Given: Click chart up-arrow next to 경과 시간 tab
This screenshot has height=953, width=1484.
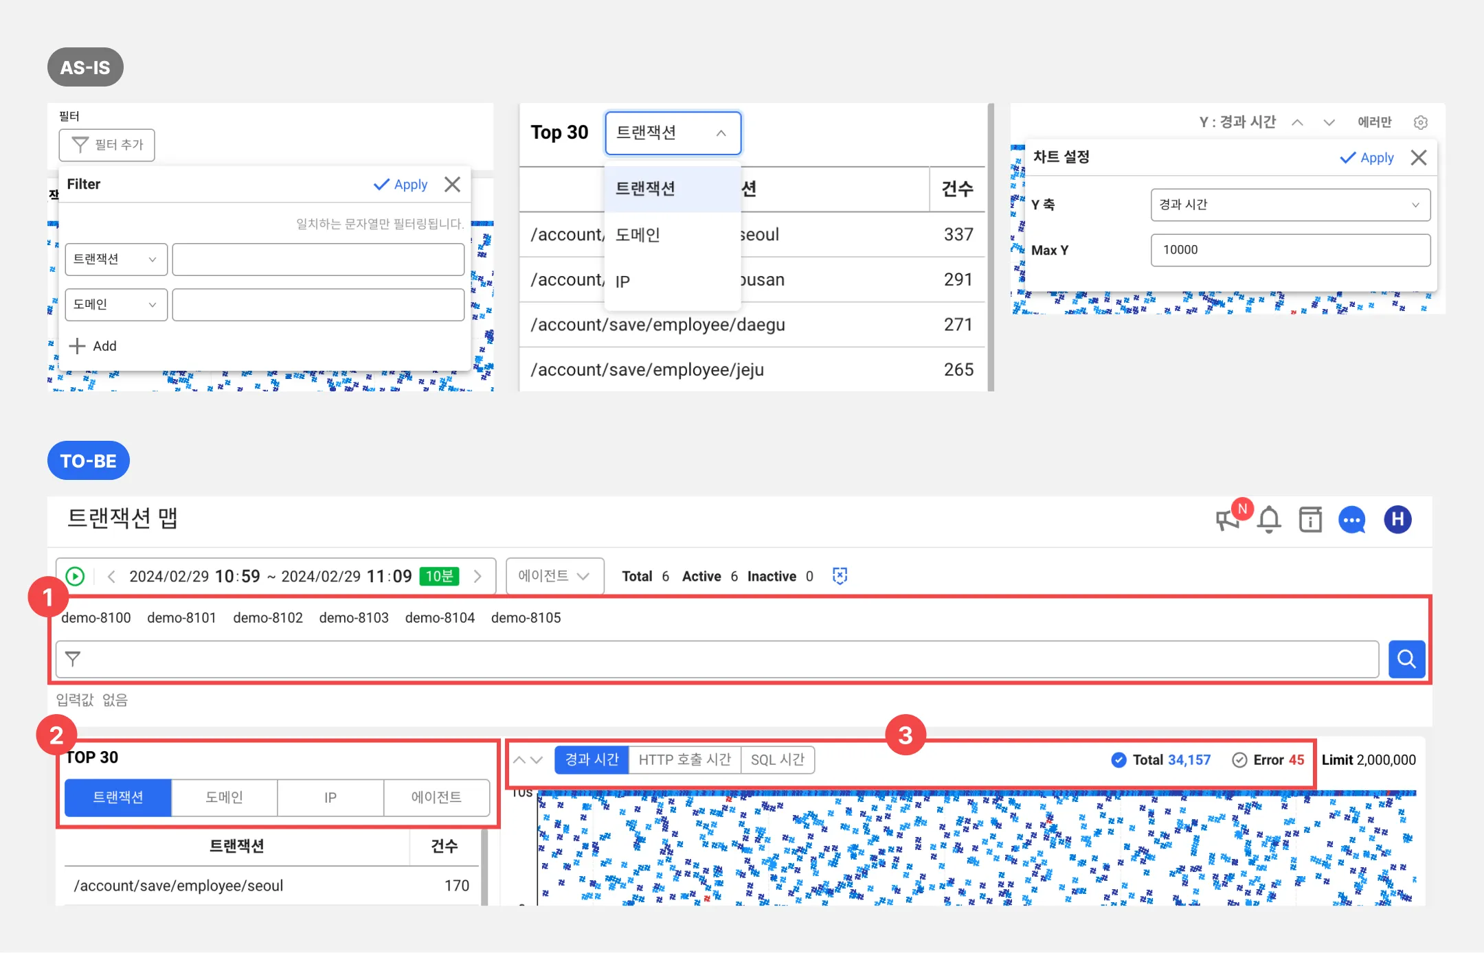Looking at the screenshot, I should (x=519, y=760).
